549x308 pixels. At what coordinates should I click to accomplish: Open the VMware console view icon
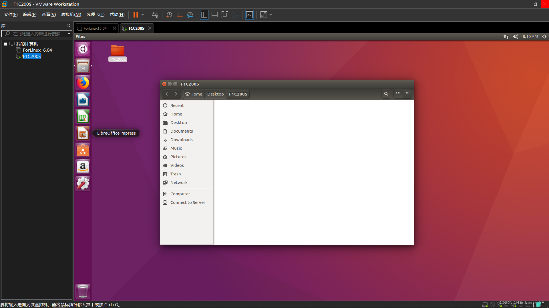249,15
